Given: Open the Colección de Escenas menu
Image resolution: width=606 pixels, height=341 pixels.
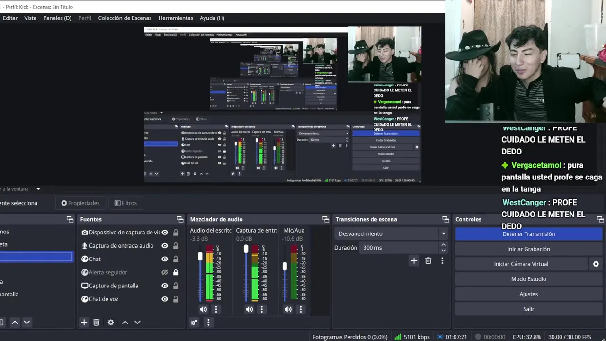Looking at the screenshot, I should coord(125,18).
